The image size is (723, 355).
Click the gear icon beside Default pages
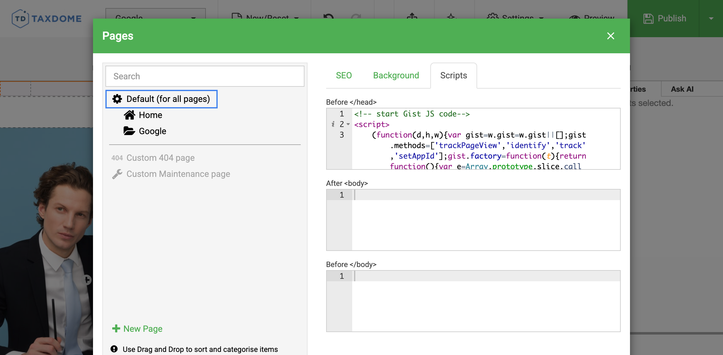click(x=117, y=99)
